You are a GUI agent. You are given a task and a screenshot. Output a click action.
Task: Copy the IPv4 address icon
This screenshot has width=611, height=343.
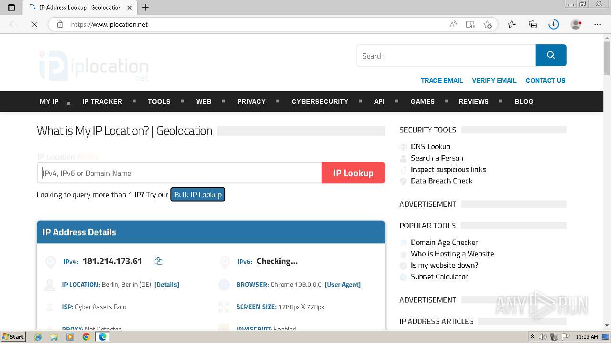pyautogui.click(x=158, y=261)
